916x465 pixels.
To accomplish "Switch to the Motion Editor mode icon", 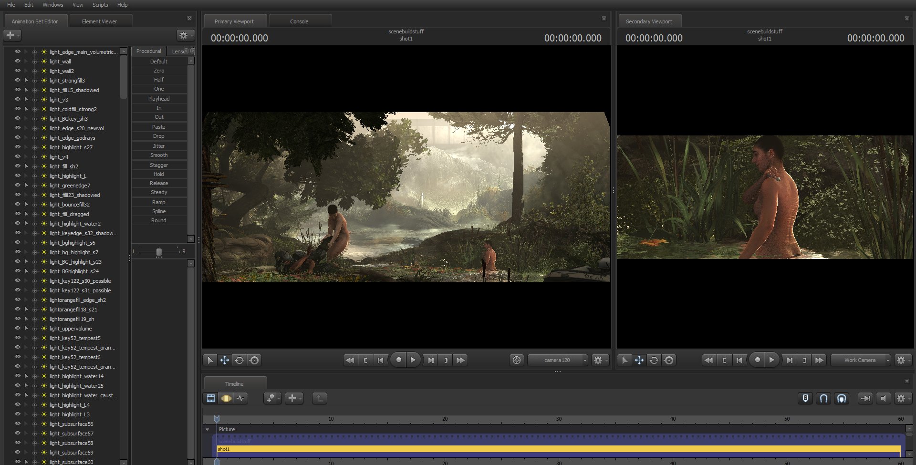I will [x=226, y=398].
